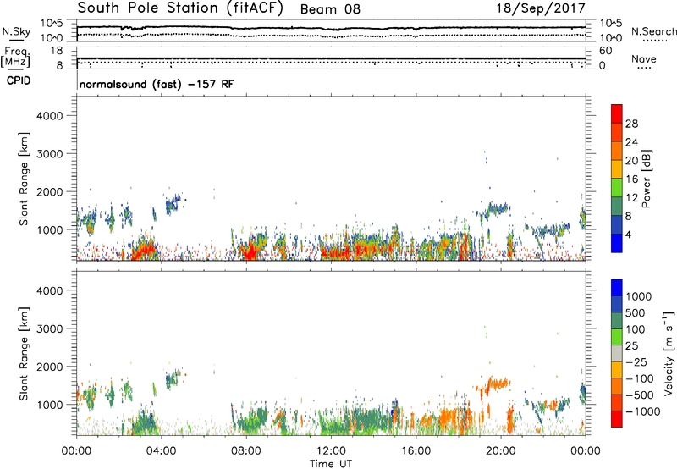The width and height of the screenshot is (677, 469).
Task: Click the "Velocity [m s-1]" color bar label
Action: tap(669, 354)
